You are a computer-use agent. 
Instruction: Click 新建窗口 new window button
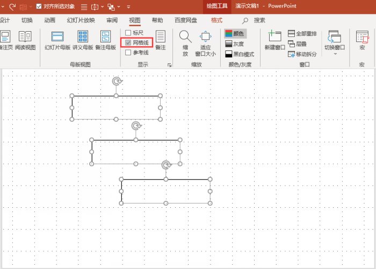(x=275, y=40)
